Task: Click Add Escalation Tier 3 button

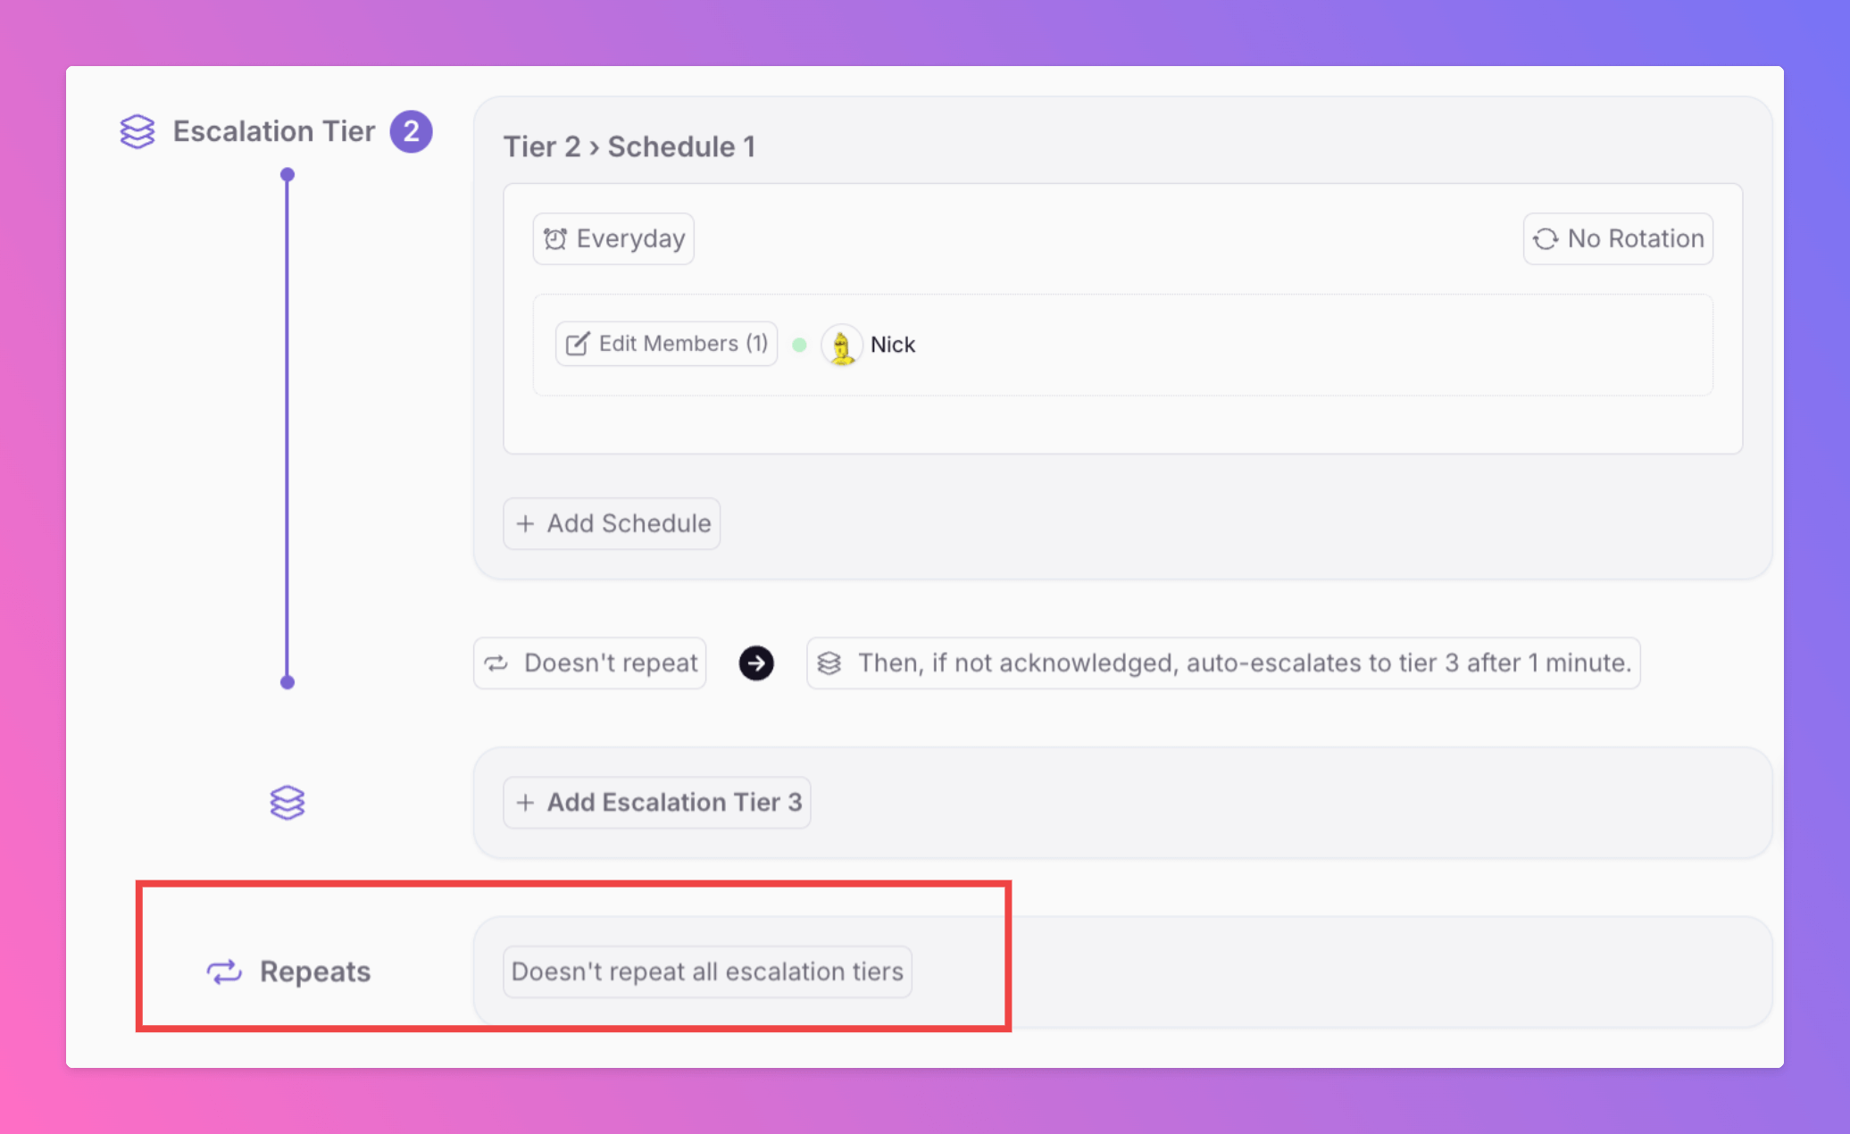Action: tap(657, 803)
